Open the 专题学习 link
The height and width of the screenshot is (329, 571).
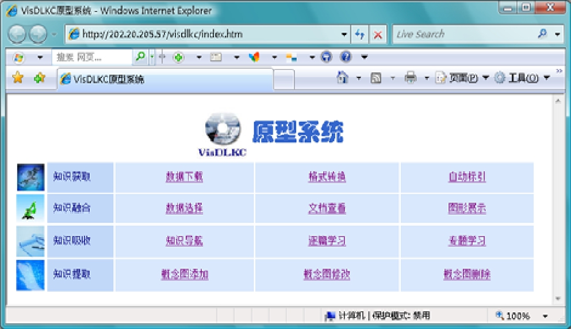pos(467,241)
